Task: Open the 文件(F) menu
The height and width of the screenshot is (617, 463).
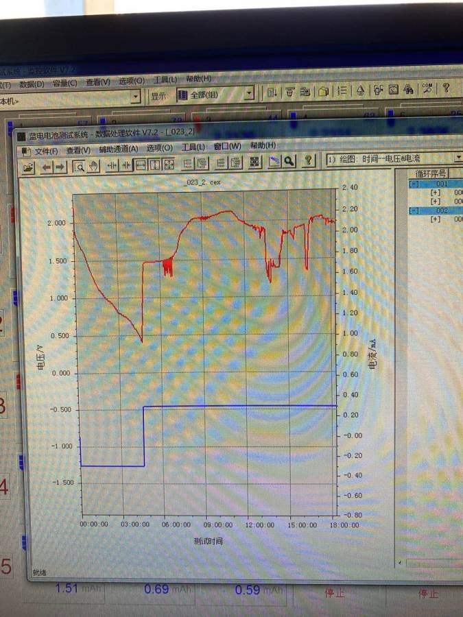Action: click(47, 150)
